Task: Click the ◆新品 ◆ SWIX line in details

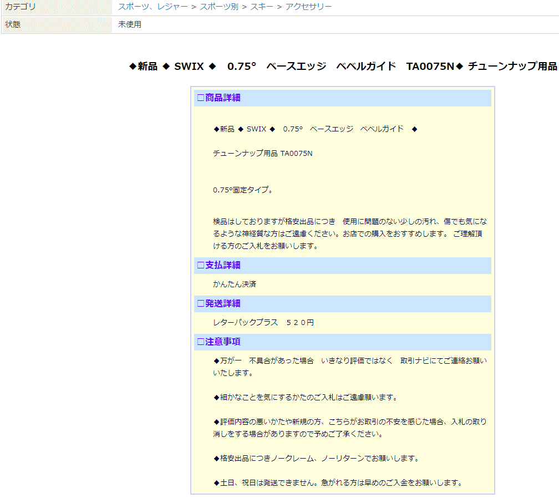Action: tap(315, 129)
